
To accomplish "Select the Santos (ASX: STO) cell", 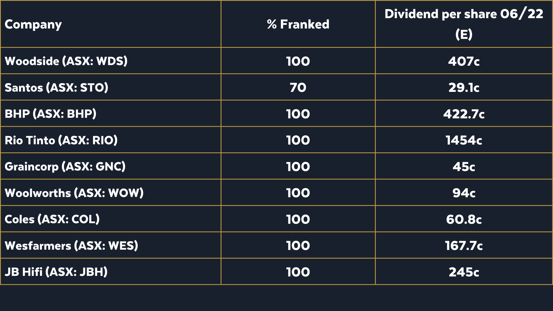I will point(56,88).
